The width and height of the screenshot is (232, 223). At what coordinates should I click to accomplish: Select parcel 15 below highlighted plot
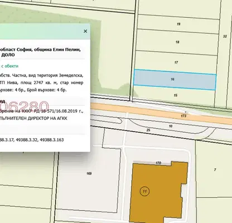176,95
